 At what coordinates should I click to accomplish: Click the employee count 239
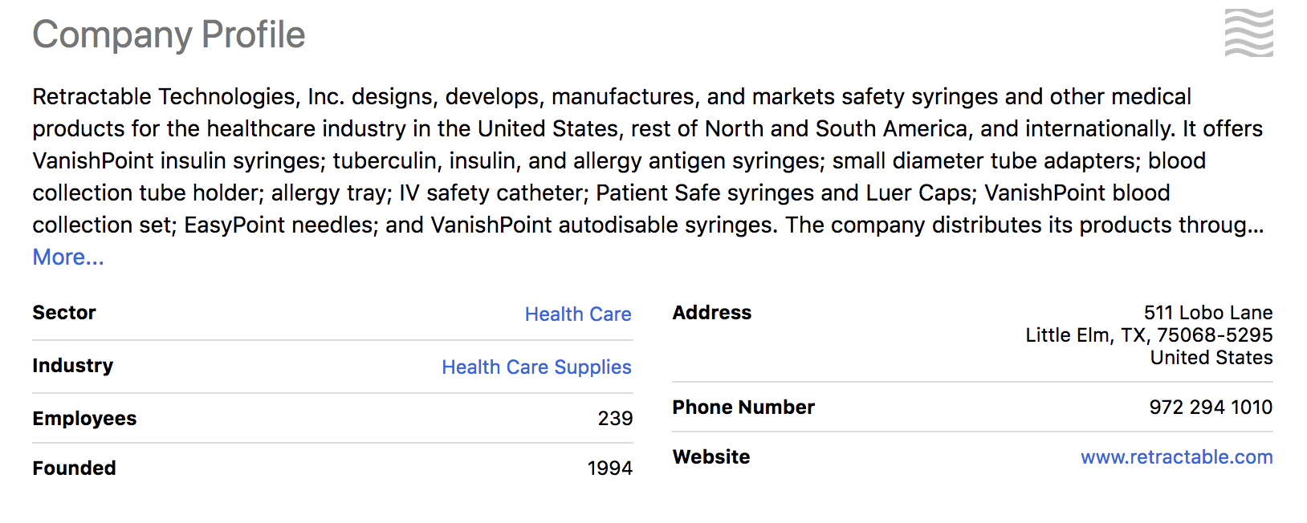(615, 419)
